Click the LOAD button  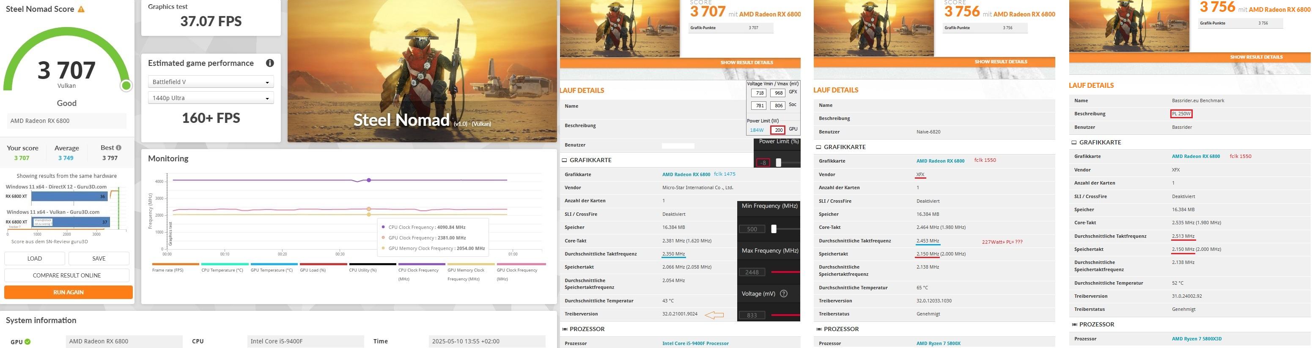[35, 258]
